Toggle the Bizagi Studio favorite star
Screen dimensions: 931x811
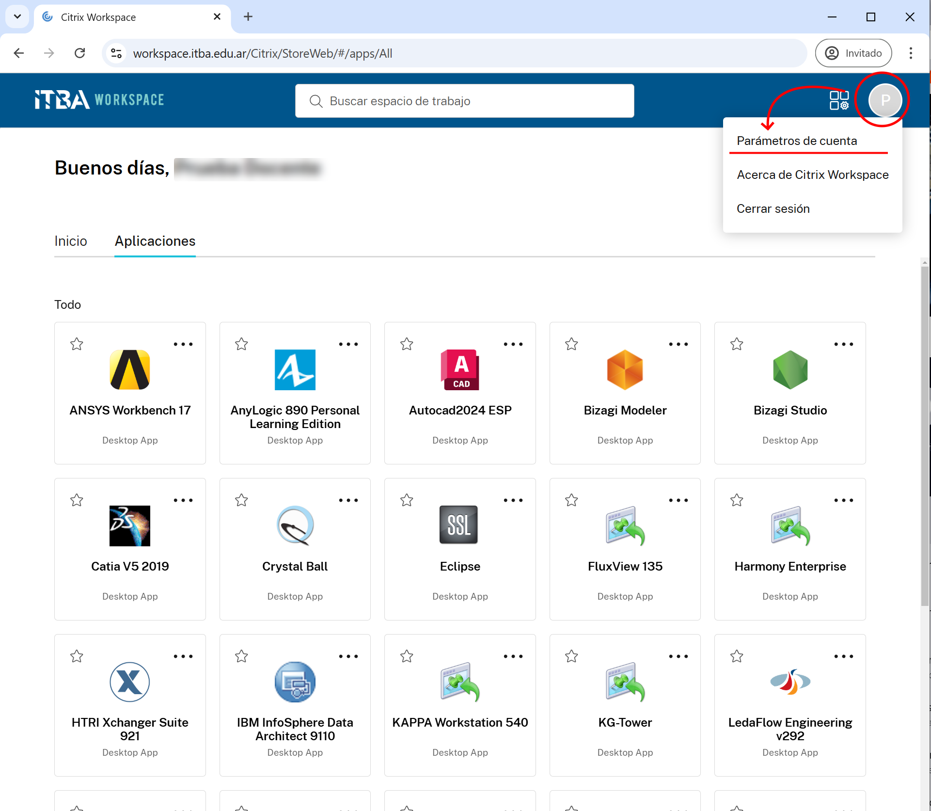737,344
